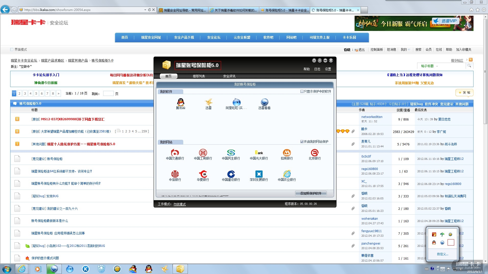Viewport: 488px width, 274px height.
Task: Click the 招商银行 bank icon
Action: coord(287,153)
